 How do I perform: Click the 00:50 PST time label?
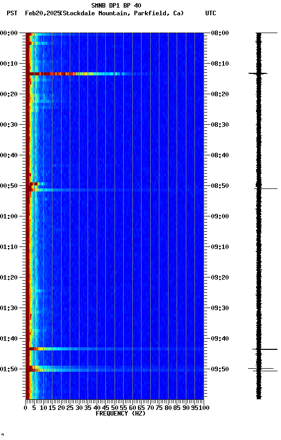click(9, 186)
